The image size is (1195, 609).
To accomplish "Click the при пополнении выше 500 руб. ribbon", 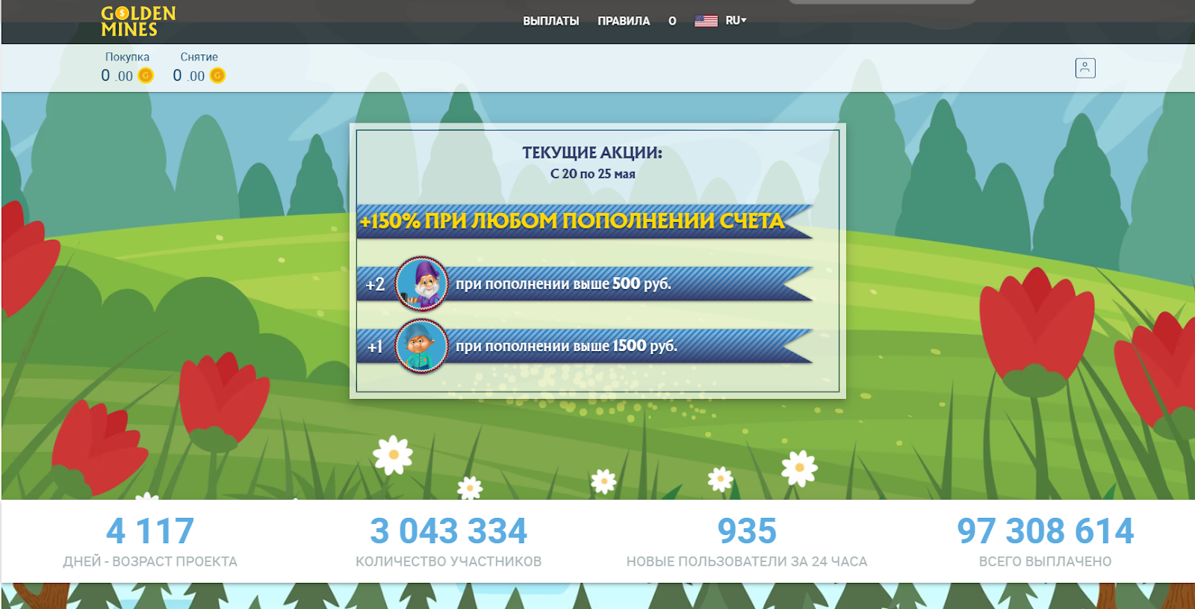I will (585, 284).
